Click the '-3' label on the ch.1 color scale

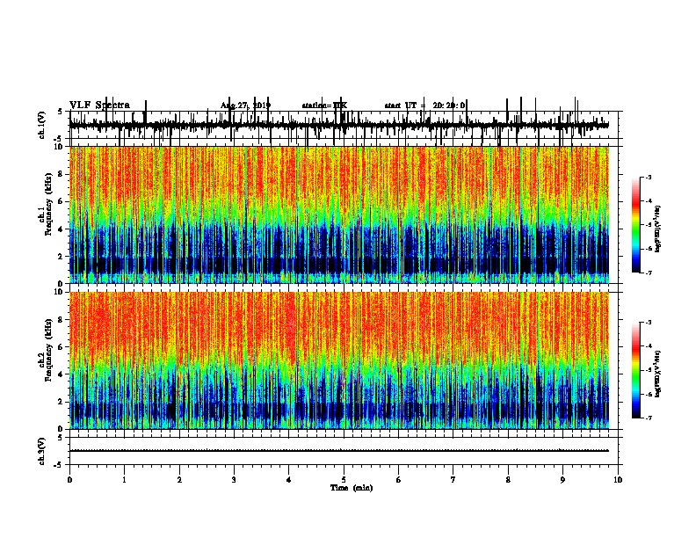(x=648, y=178)
